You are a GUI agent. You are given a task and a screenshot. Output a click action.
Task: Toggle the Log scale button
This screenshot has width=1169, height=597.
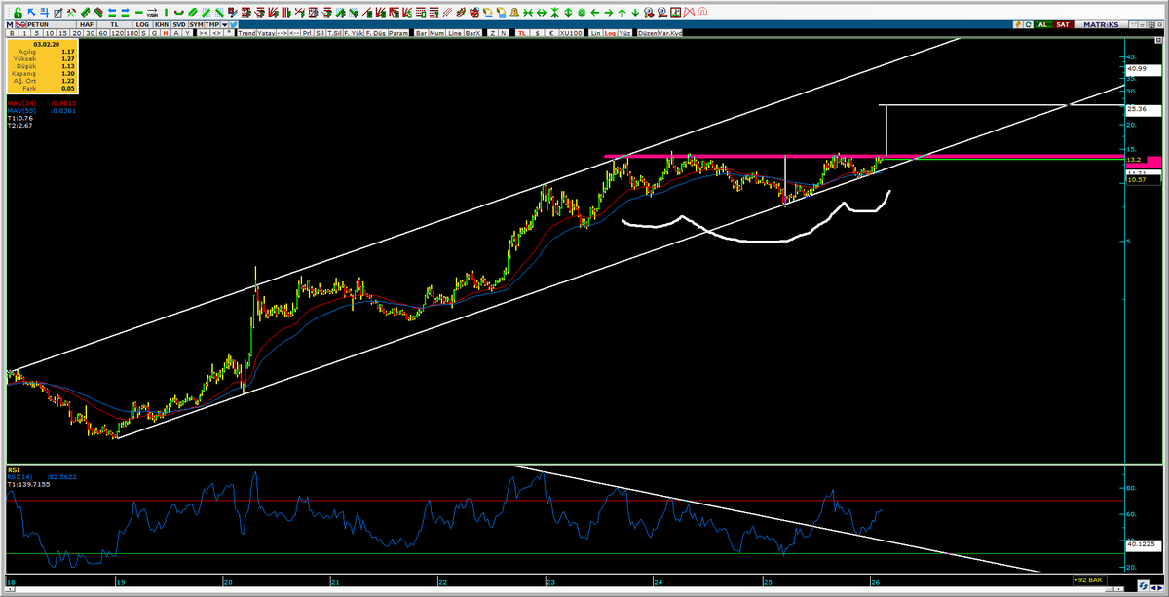610,32
